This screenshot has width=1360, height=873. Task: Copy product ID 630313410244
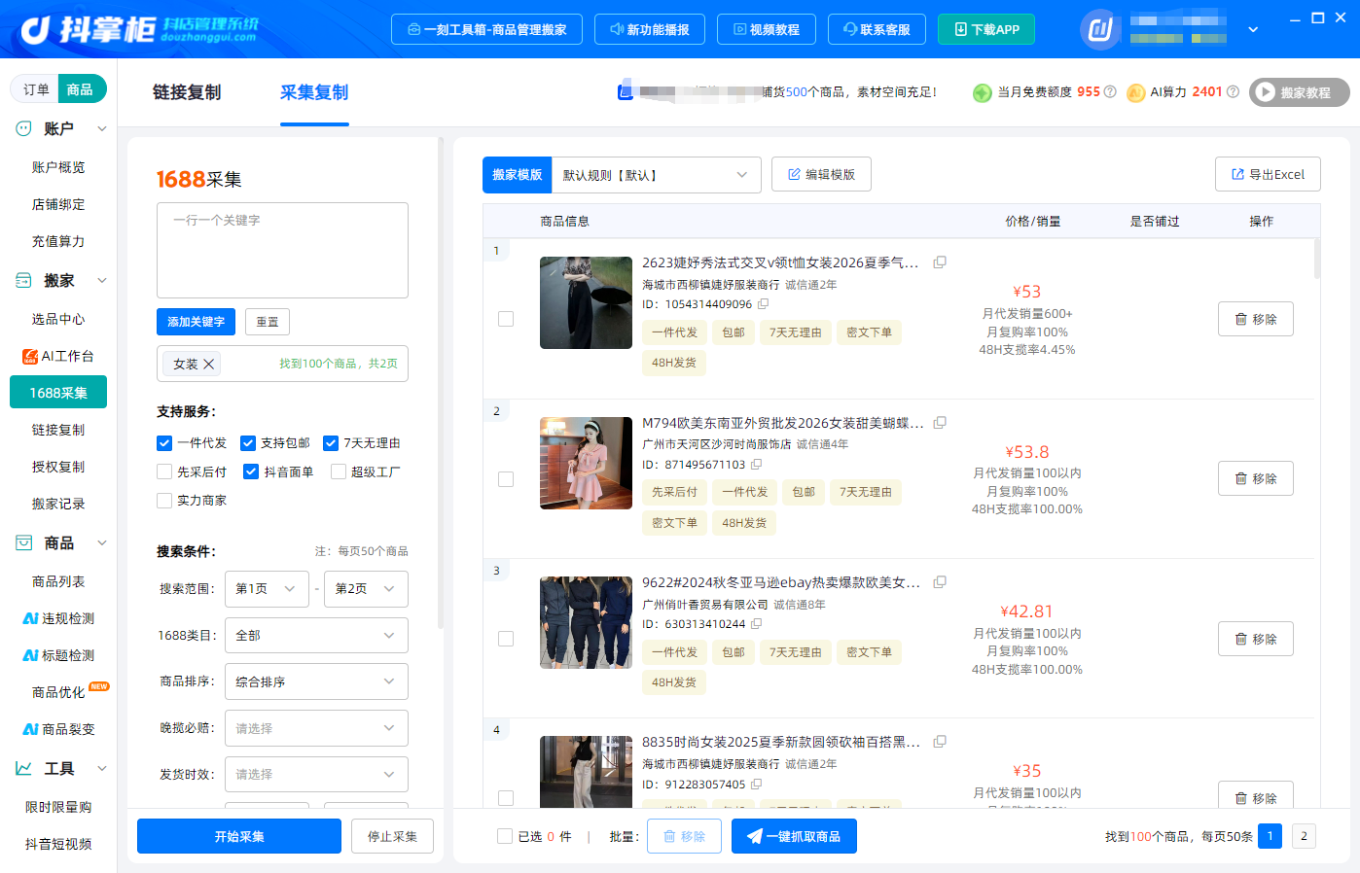(756, 624)
